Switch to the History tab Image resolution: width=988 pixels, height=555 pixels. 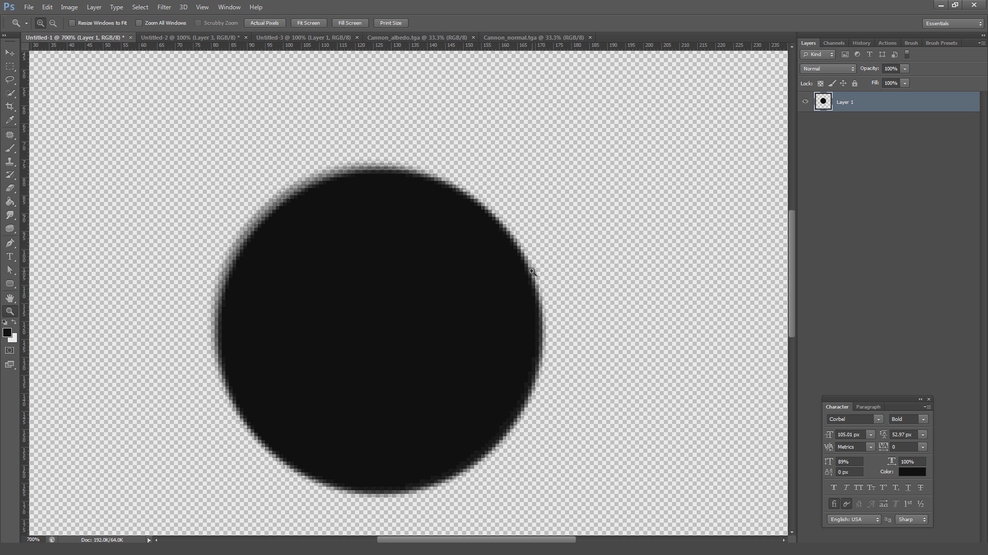[861, 43]
